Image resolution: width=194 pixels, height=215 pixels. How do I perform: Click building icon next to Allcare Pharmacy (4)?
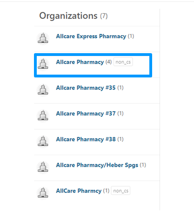[43, 64]
